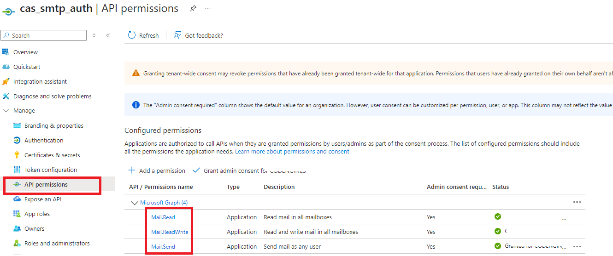Viewport: 613px width, 256px height.
Task: Click the Authentication icon
Action: click(17, 140)
